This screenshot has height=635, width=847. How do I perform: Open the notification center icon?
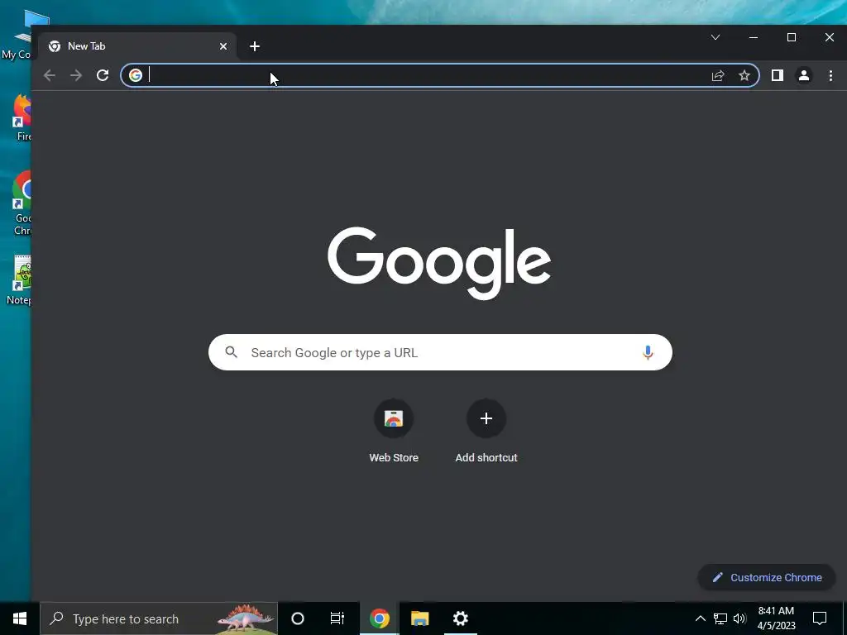[x=820, y=618]
